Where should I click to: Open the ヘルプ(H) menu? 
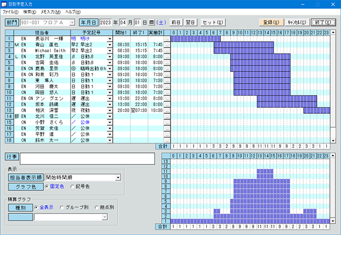pyautogui.click(x=73, y=12)
